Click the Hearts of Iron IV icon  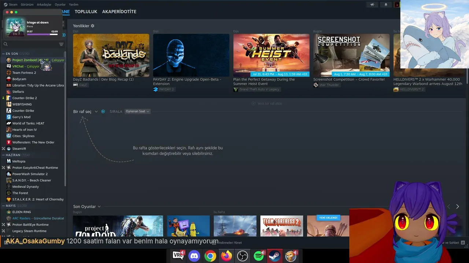tap(9, 130)
